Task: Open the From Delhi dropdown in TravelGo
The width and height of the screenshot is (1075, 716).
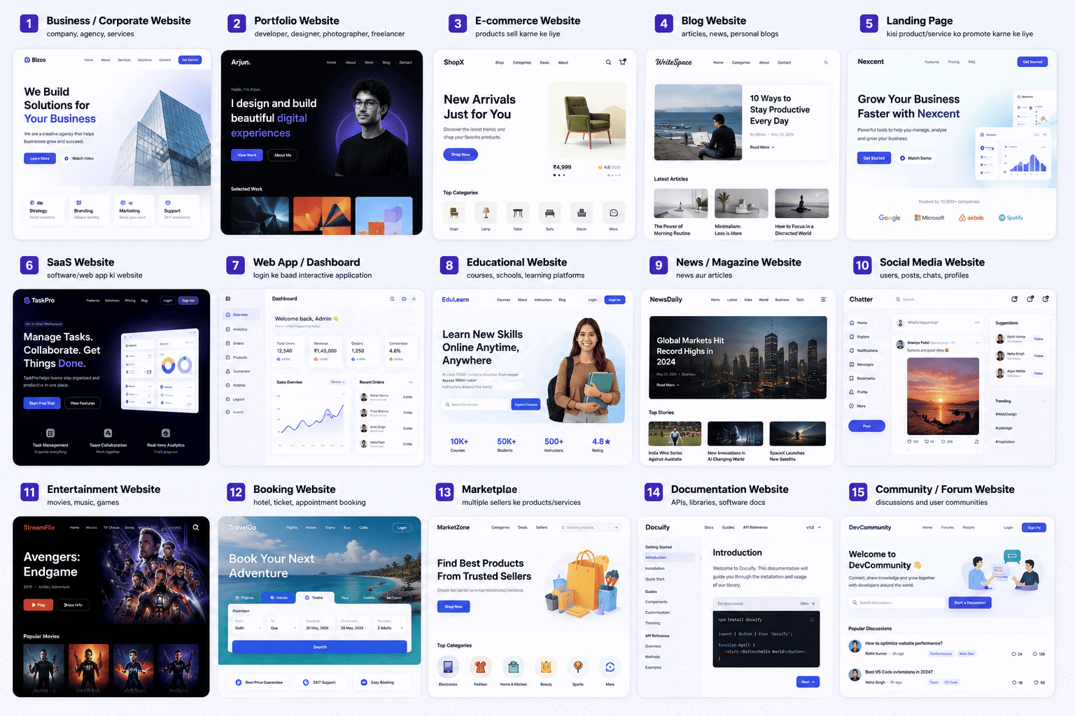Action: [248, 625]
